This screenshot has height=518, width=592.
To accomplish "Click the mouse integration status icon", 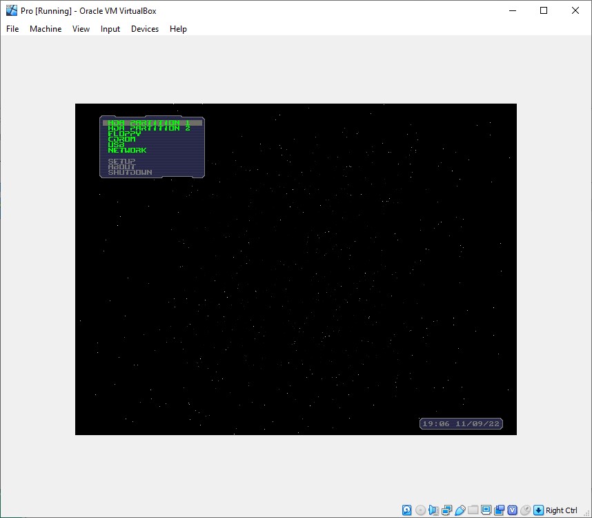I will (526, 510).
